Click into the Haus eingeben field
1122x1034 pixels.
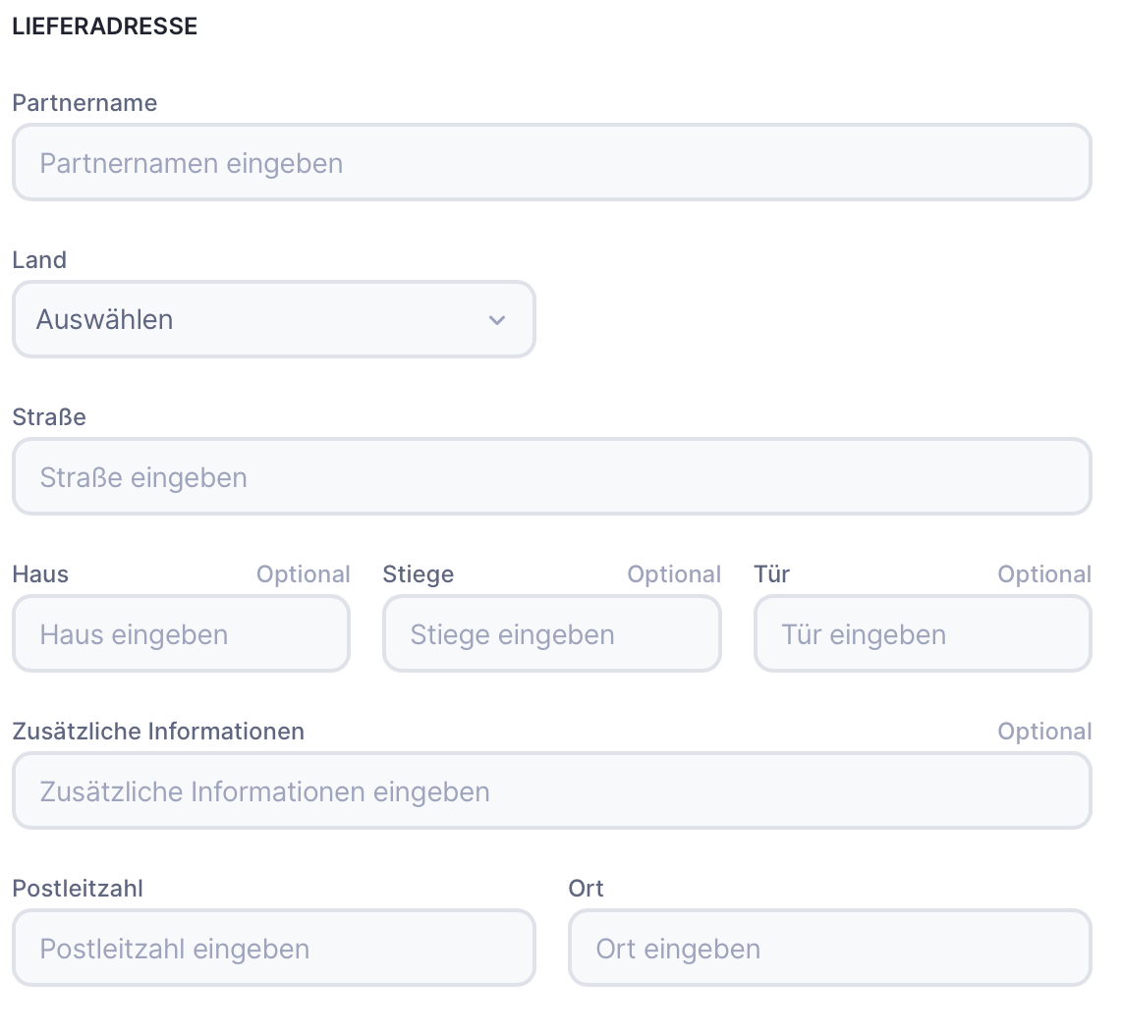tap(181, 634)
